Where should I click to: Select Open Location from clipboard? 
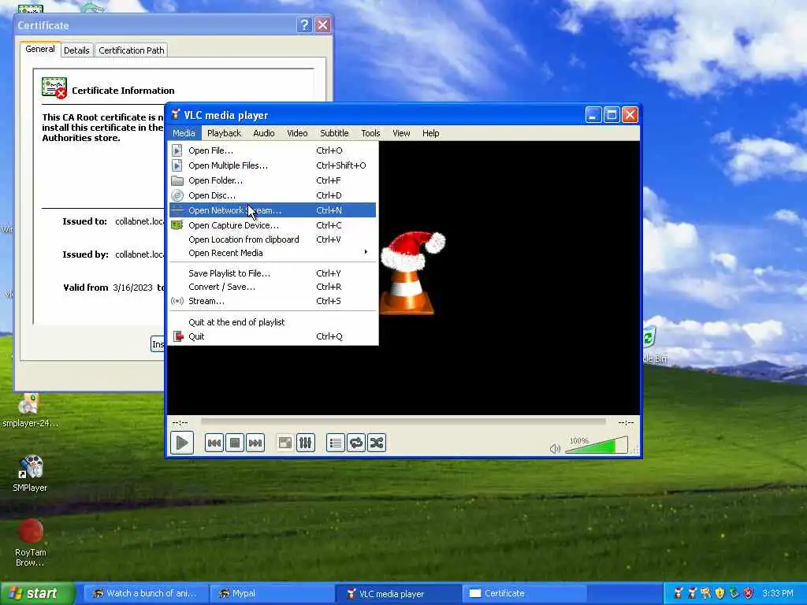[273, 239]
